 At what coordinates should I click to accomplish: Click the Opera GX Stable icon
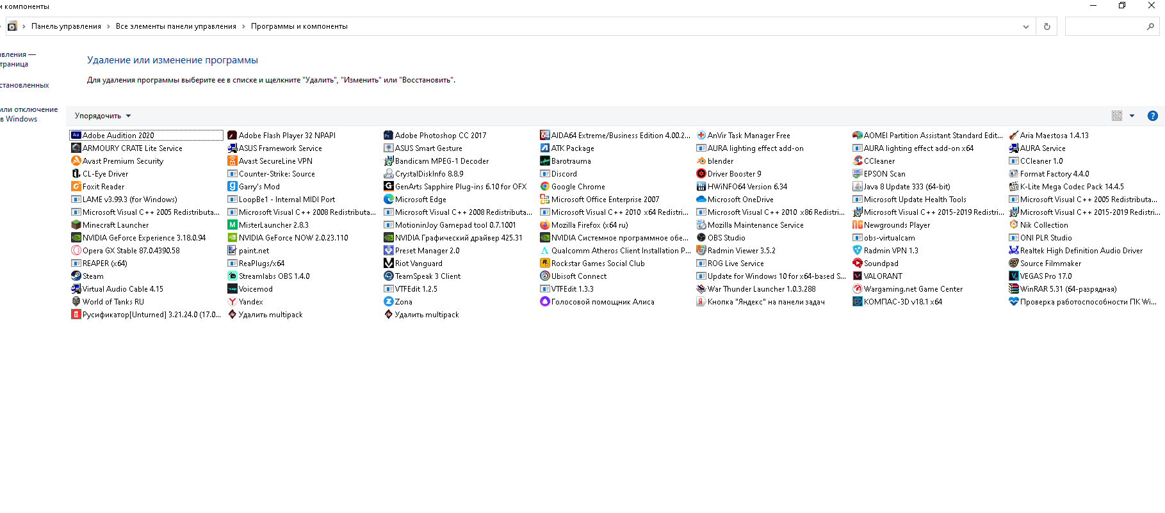[x=76, y=250]
